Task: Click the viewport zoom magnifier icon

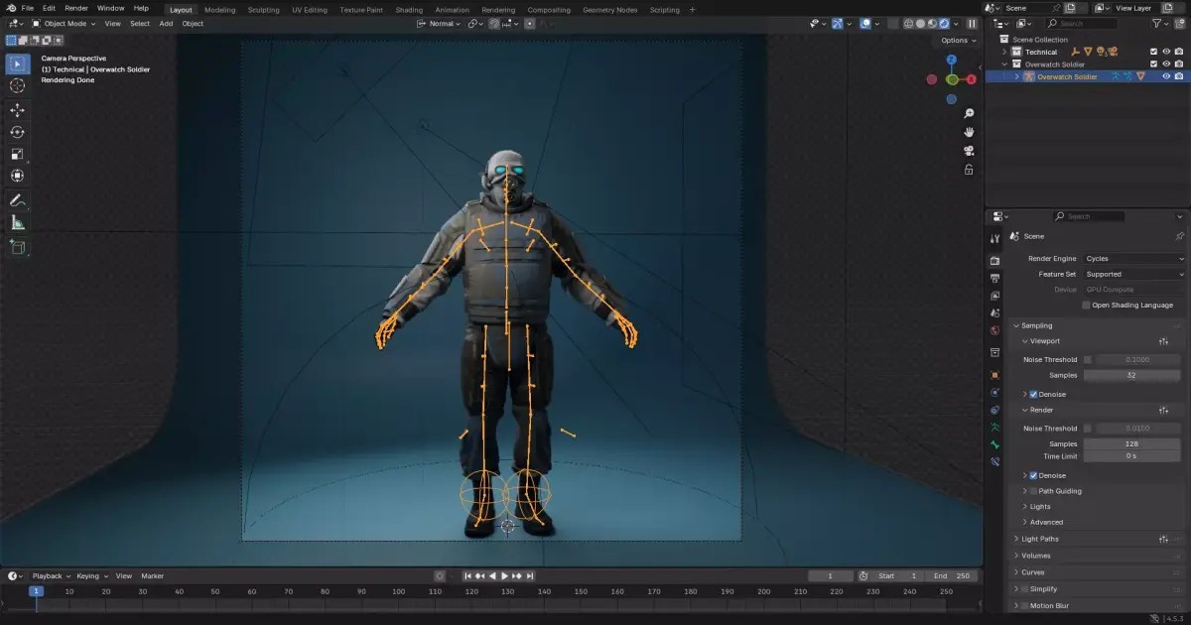Action: 969,113
